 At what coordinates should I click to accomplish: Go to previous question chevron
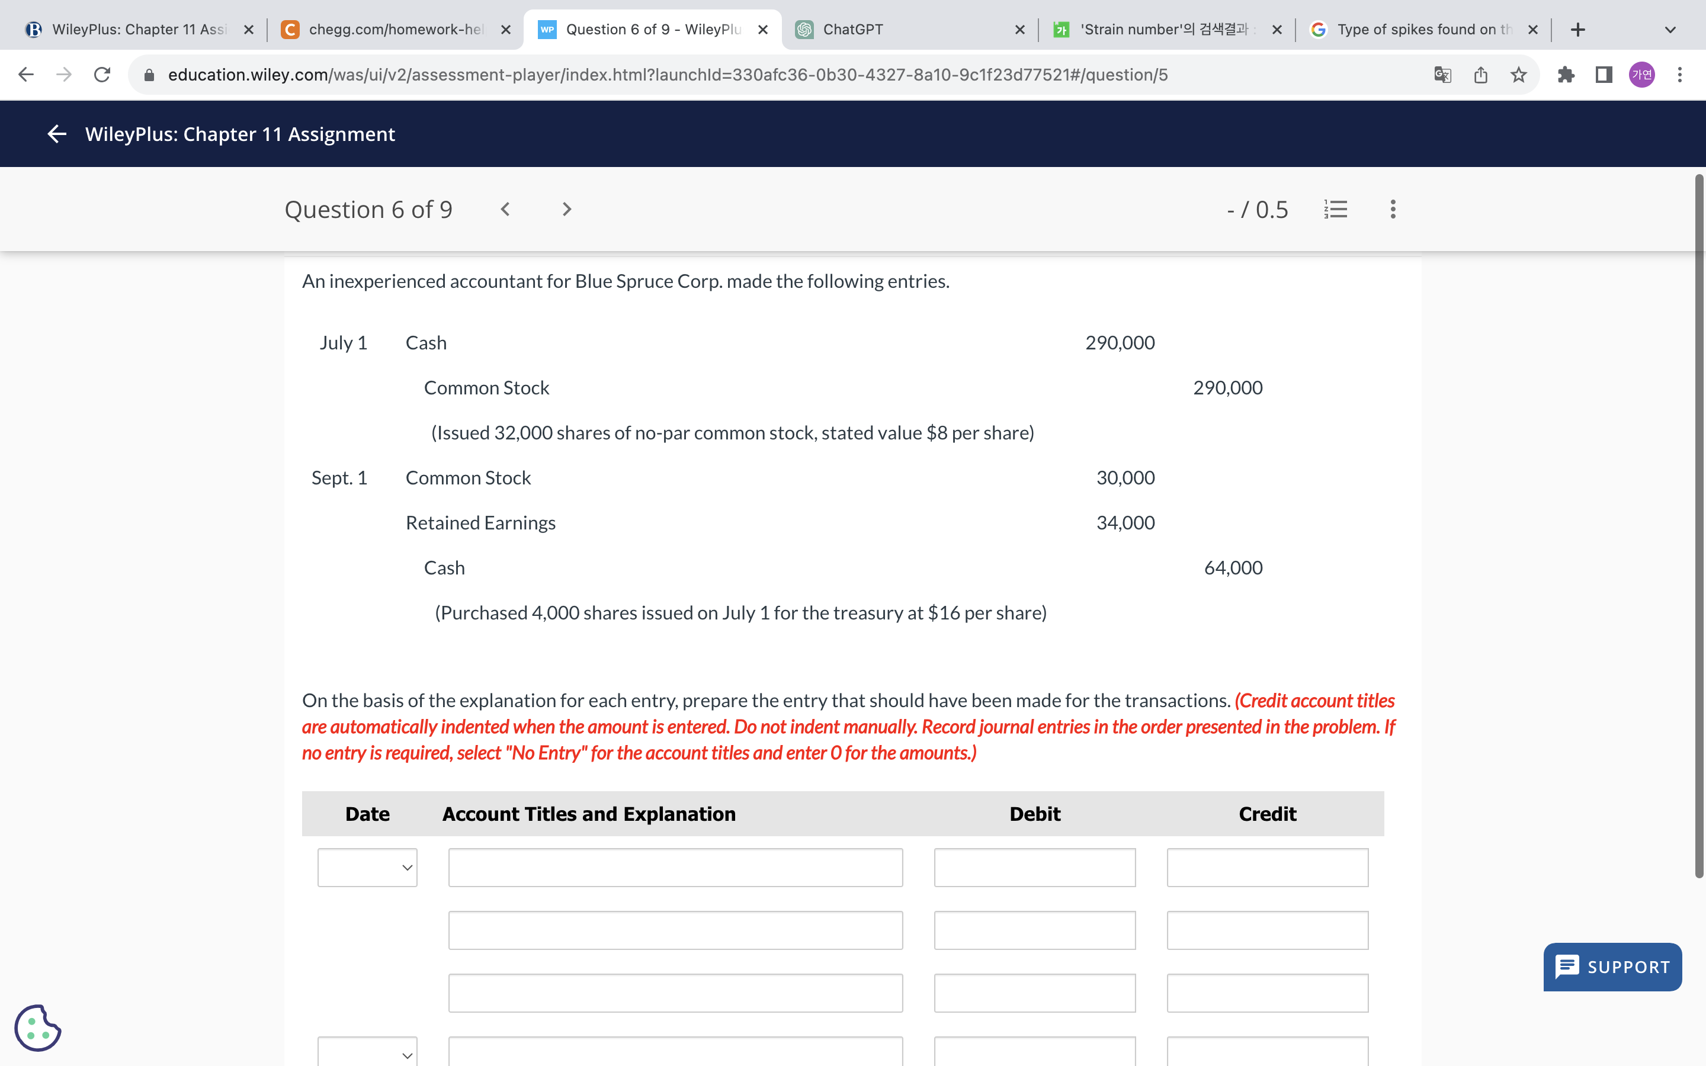(x=505, y=210)
